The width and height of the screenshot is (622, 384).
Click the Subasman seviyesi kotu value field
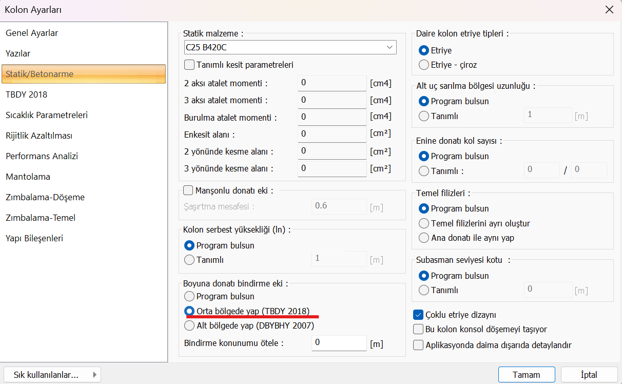[x=548, y=290]
